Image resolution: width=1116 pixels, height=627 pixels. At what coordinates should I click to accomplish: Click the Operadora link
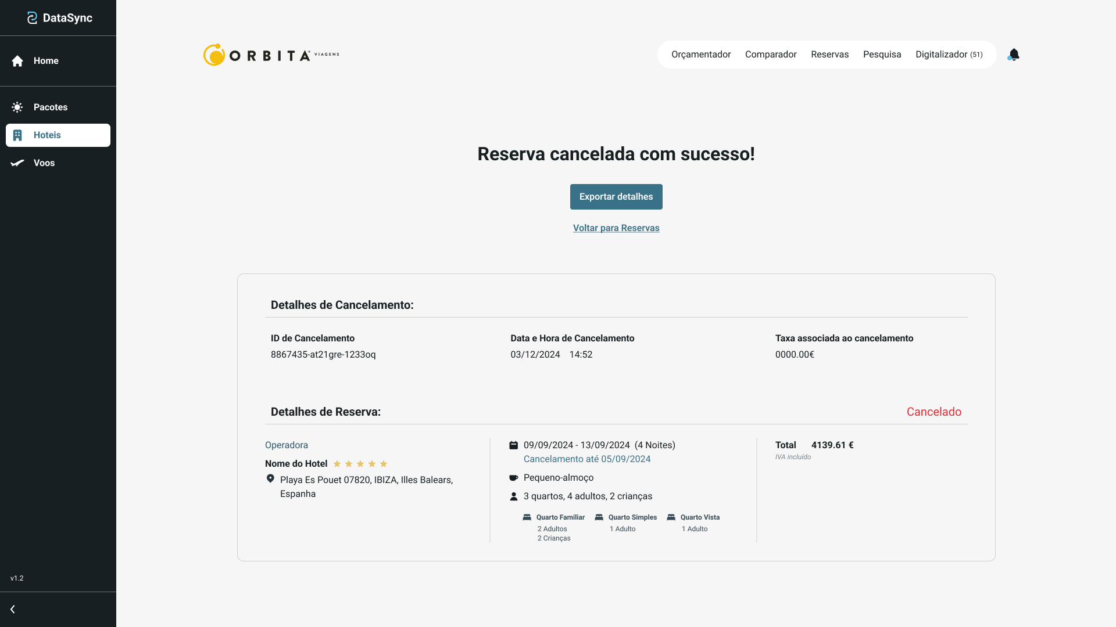point(286,445)
